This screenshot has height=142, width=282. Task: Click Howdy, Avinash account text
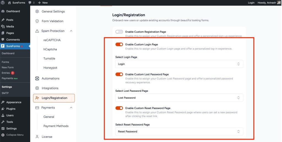(x=267, y=3)
